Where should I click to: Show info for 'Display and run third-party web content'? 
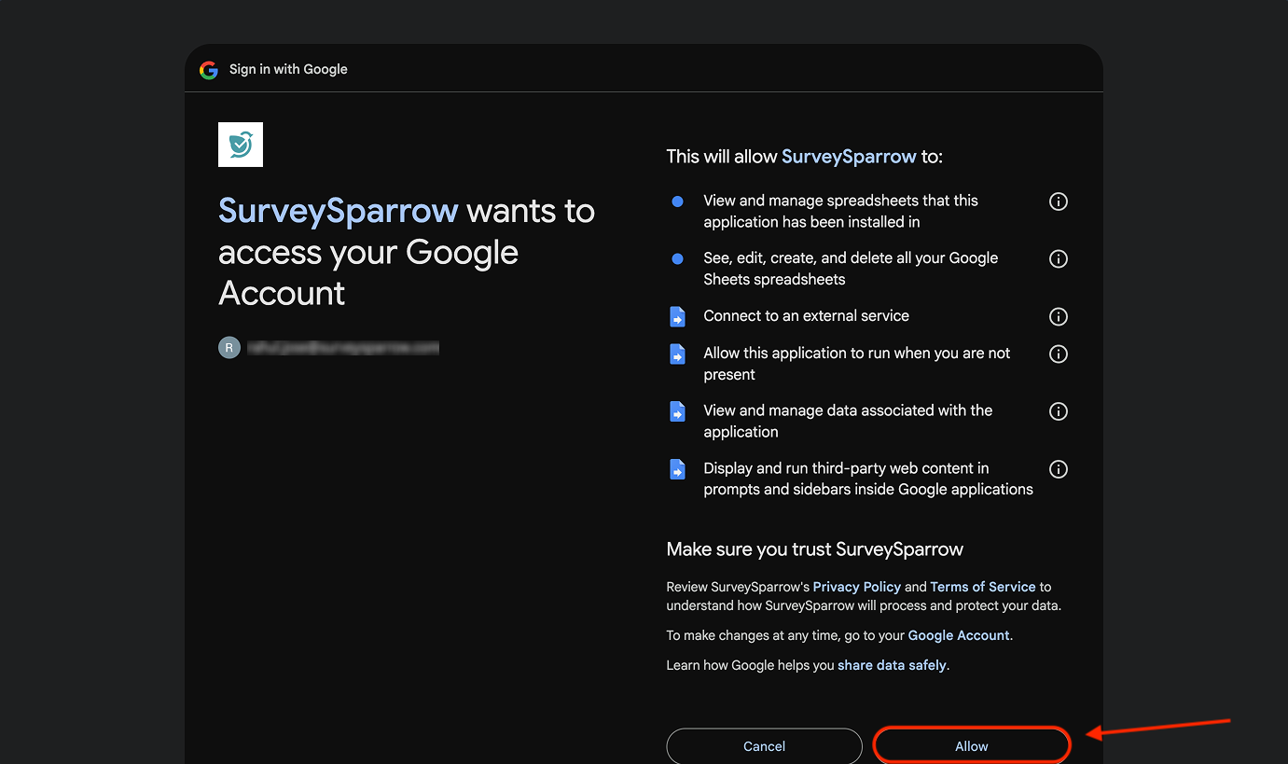(1058, 469)
